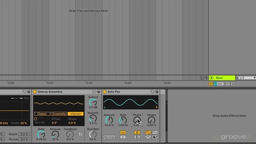Enable the Chorus high-pass filter checkbox

tap(36, 119)
